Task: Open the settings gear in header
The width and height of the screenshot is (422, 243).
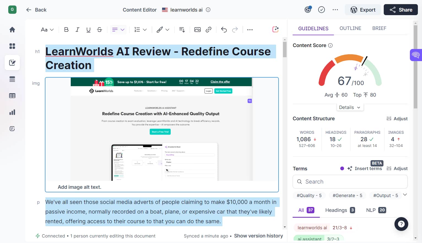Action: [x=308, y=10]
